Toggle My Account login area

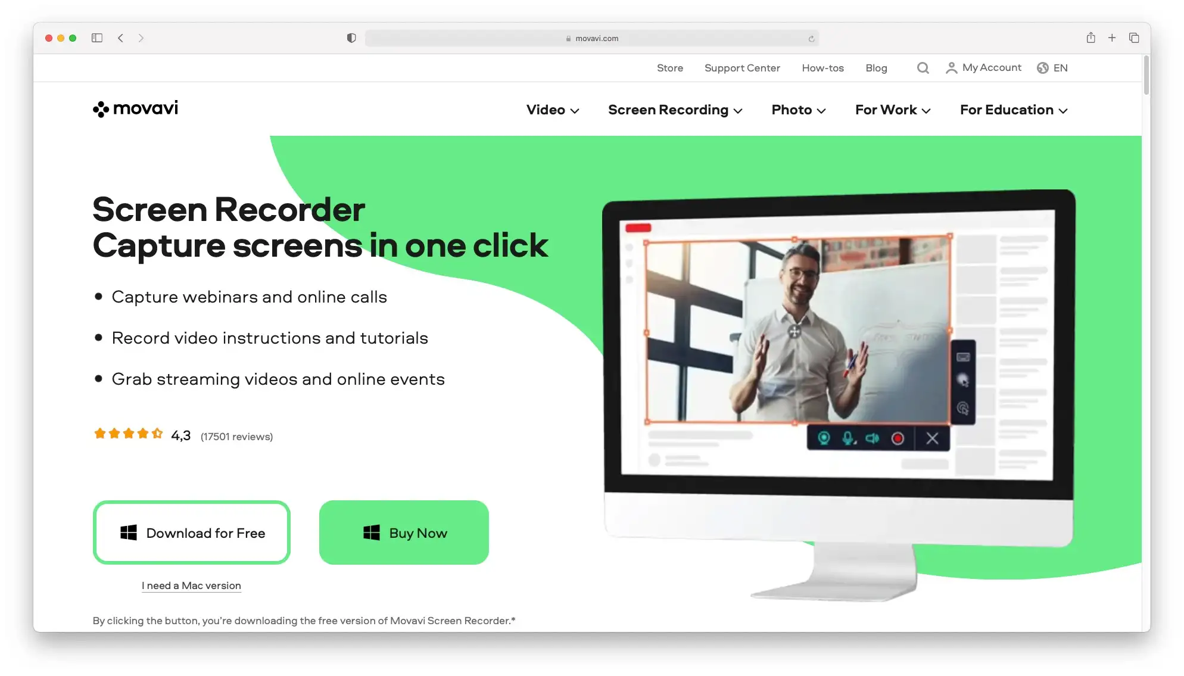pyautogui.click(x=984, y=67)
